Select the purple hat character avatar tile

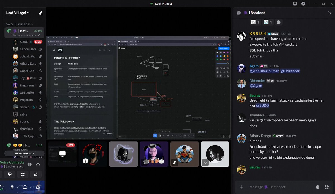tap(154, 154)
